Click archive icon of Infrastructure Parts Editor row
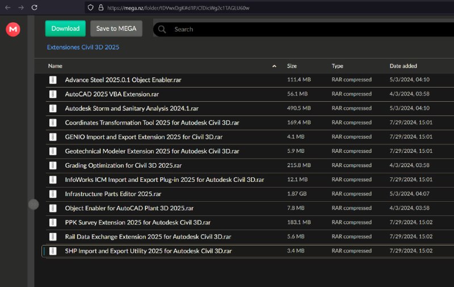Viewport: 454px width, 287px height. click(53, 194)
